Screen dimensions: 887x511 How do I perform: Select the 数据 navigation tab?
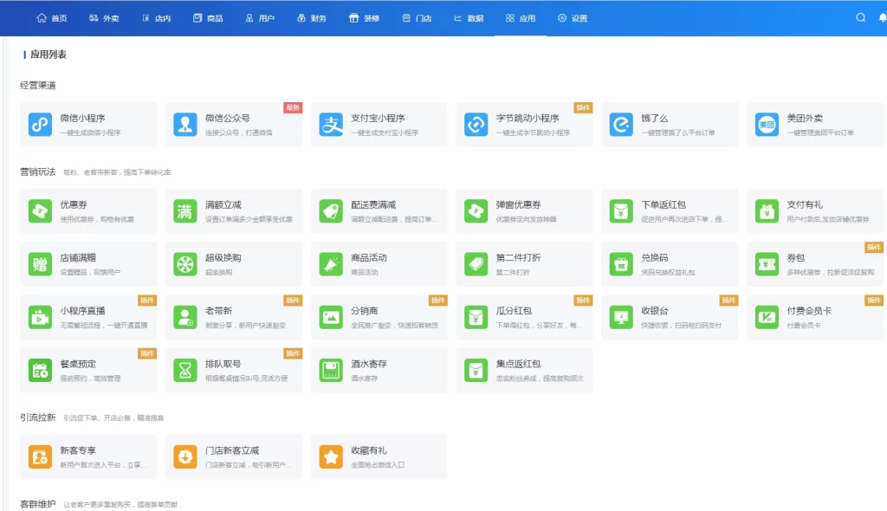pos(469,18)
